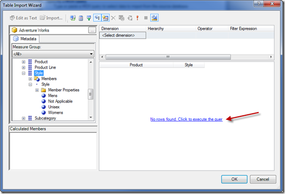Click the Import... toolbar button
This screenshot has height=194, width=285.
point(51,18)
